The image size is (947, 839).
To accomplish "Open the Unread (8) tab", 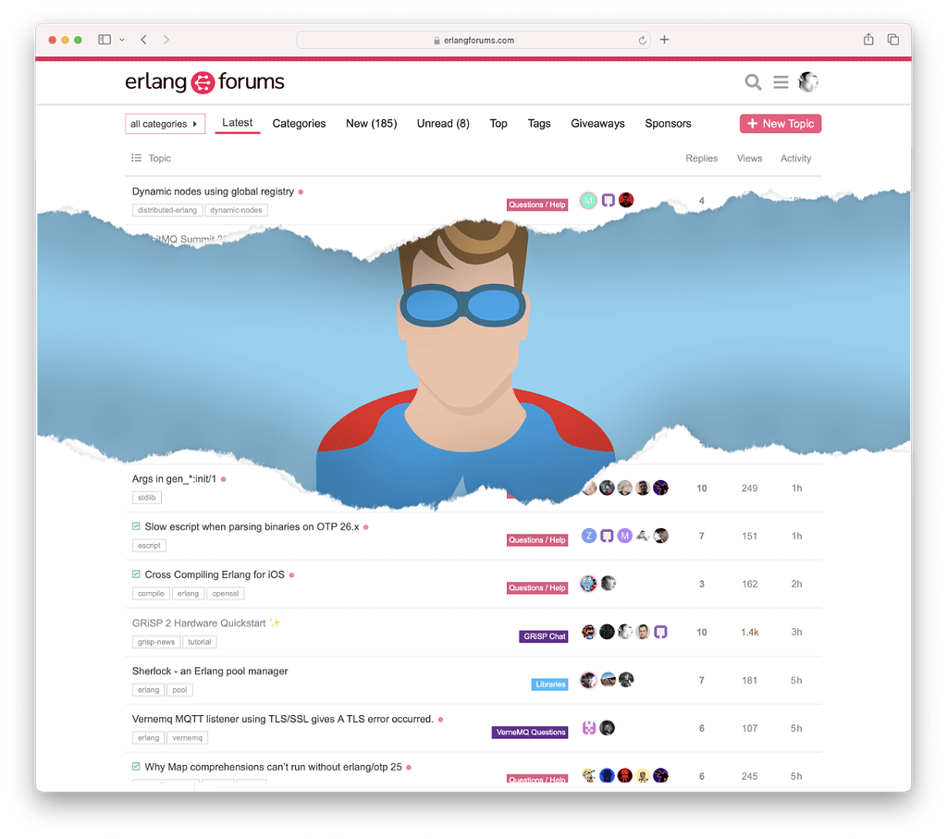I will [443, 123].
